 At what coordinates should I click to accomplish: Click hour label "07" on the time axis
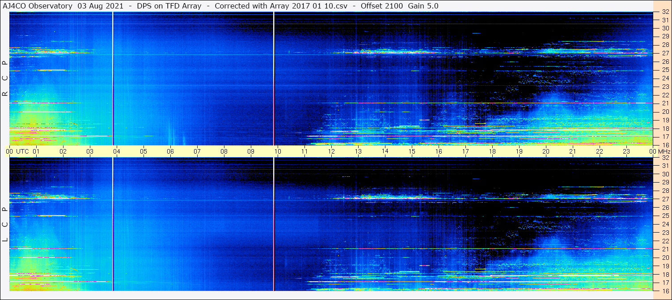coord(197,151)
